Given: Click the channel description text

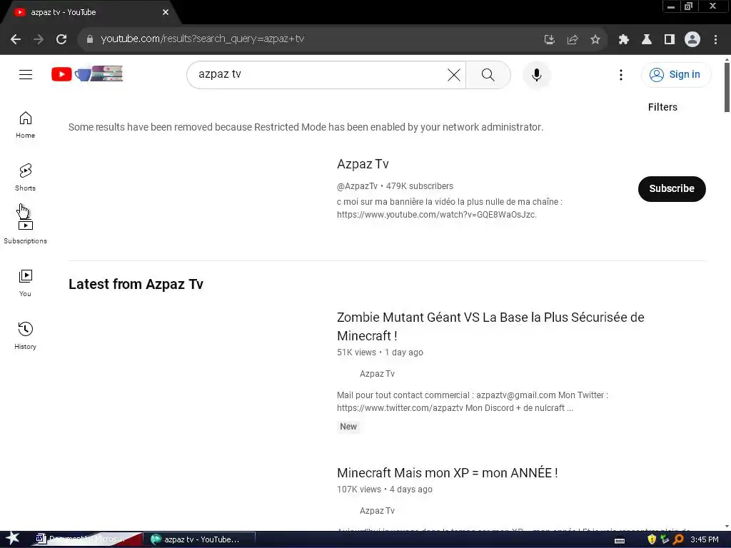Looking at the screenshot, I should [450, 208].
